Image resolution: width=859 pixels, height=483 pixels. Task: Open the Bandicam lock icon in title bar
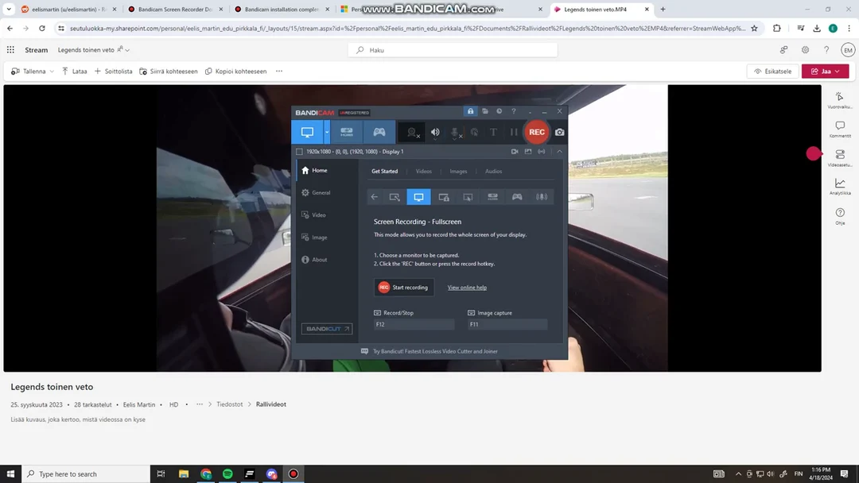(471, 111)
